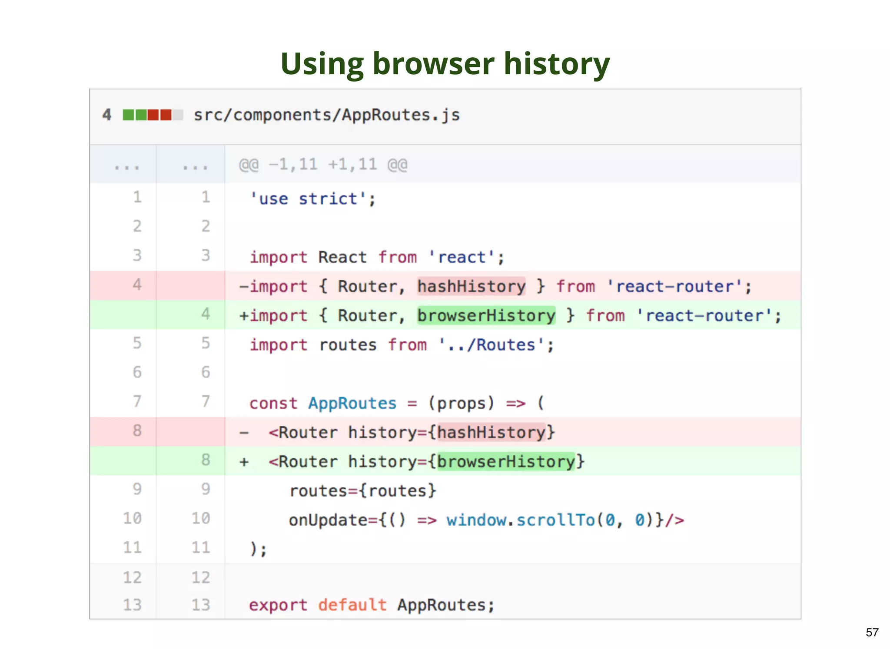Click the routes={routes} code line
This screenshot has height=649, width=890.
click(x=362, y=491)
